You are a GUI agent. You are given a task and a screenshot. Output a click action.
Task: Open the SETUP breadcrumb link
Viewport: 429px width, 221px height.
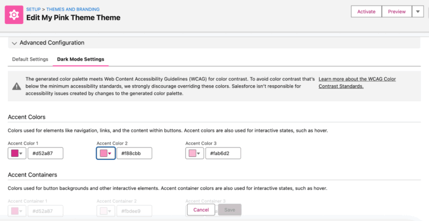pyautogui.click(x=34, y=9)
